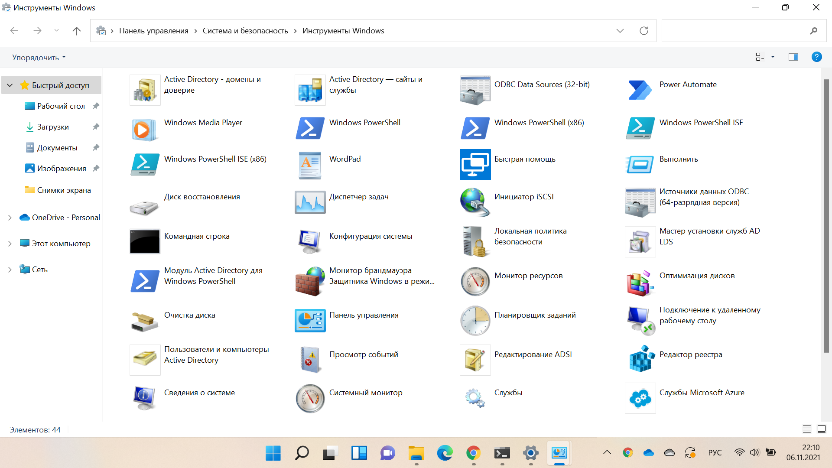Open Active Directory sites and services icon
832x468 pixels.
pyautogui.click(x=310, y=90)
